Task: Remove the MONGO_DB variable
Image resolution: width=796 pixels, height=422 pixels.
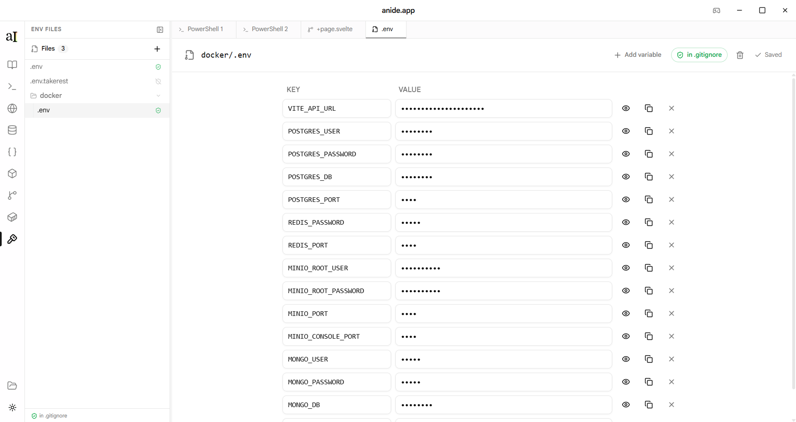Action: tap(672, 405)
